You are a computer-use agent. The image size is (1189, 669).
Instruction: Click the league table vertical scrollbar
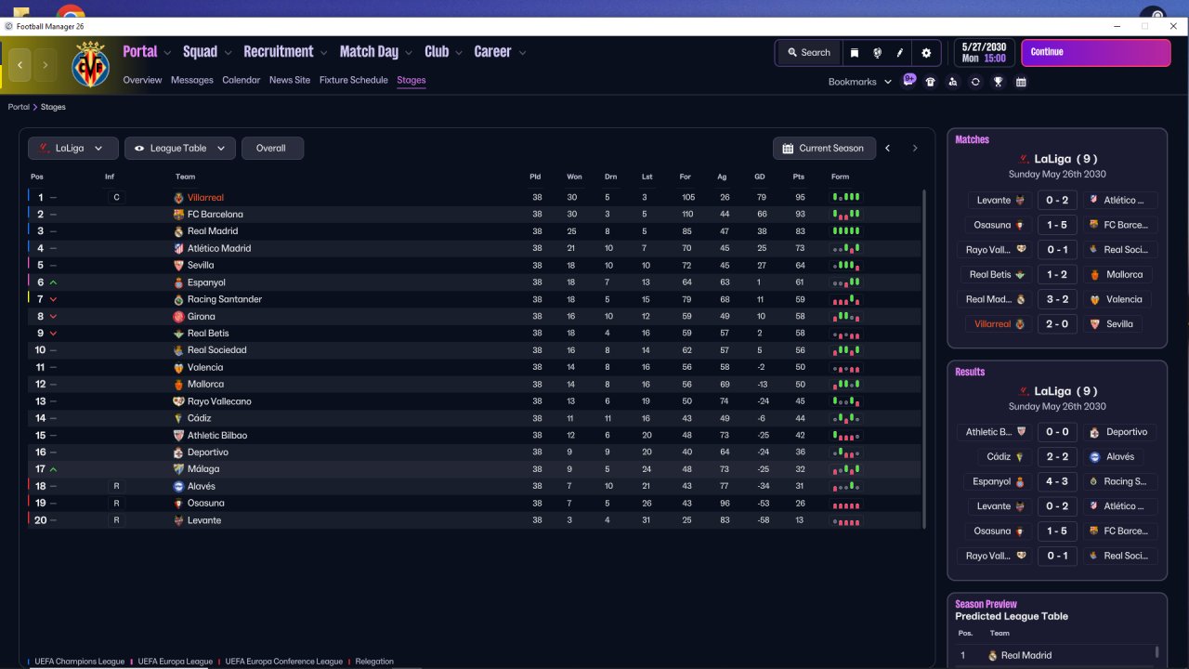click(923, 359)
